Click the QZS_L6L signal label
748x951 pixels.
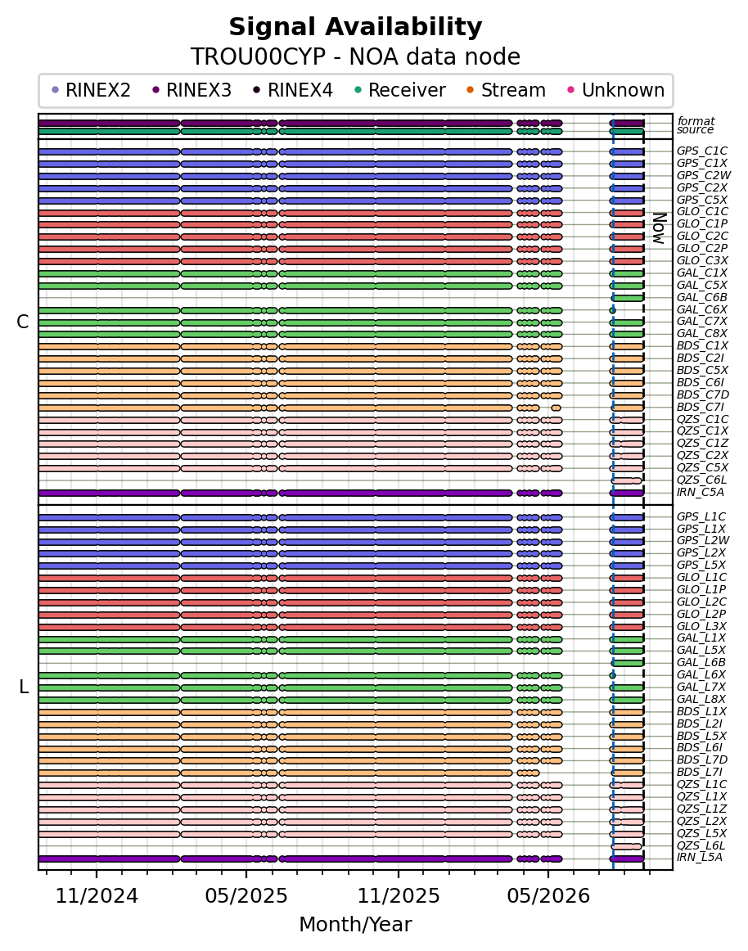[701, 845]
